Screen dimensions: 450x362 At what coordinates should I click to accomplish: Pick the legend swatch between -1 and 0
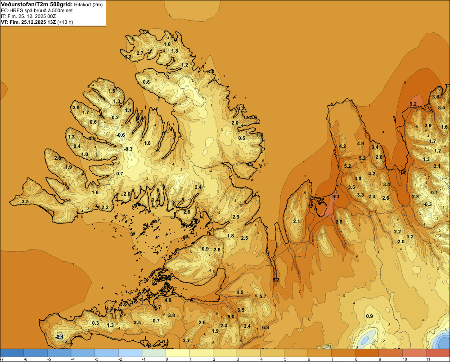click(x=154, y=353)
